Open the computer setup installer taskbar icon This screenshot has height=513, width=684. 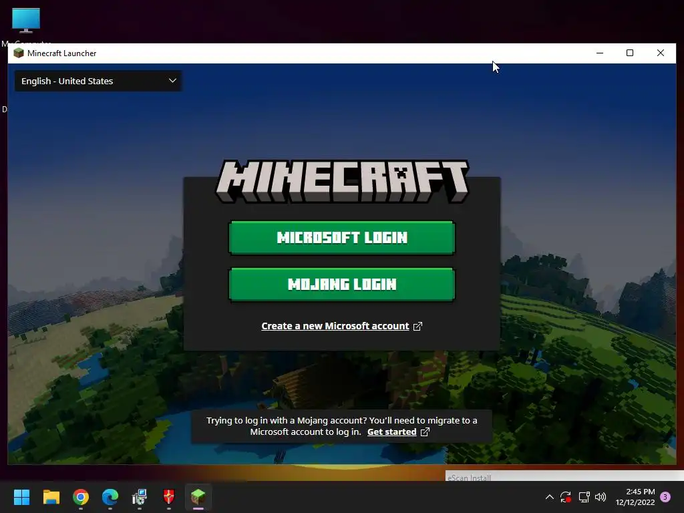click(x=140, y=497)
